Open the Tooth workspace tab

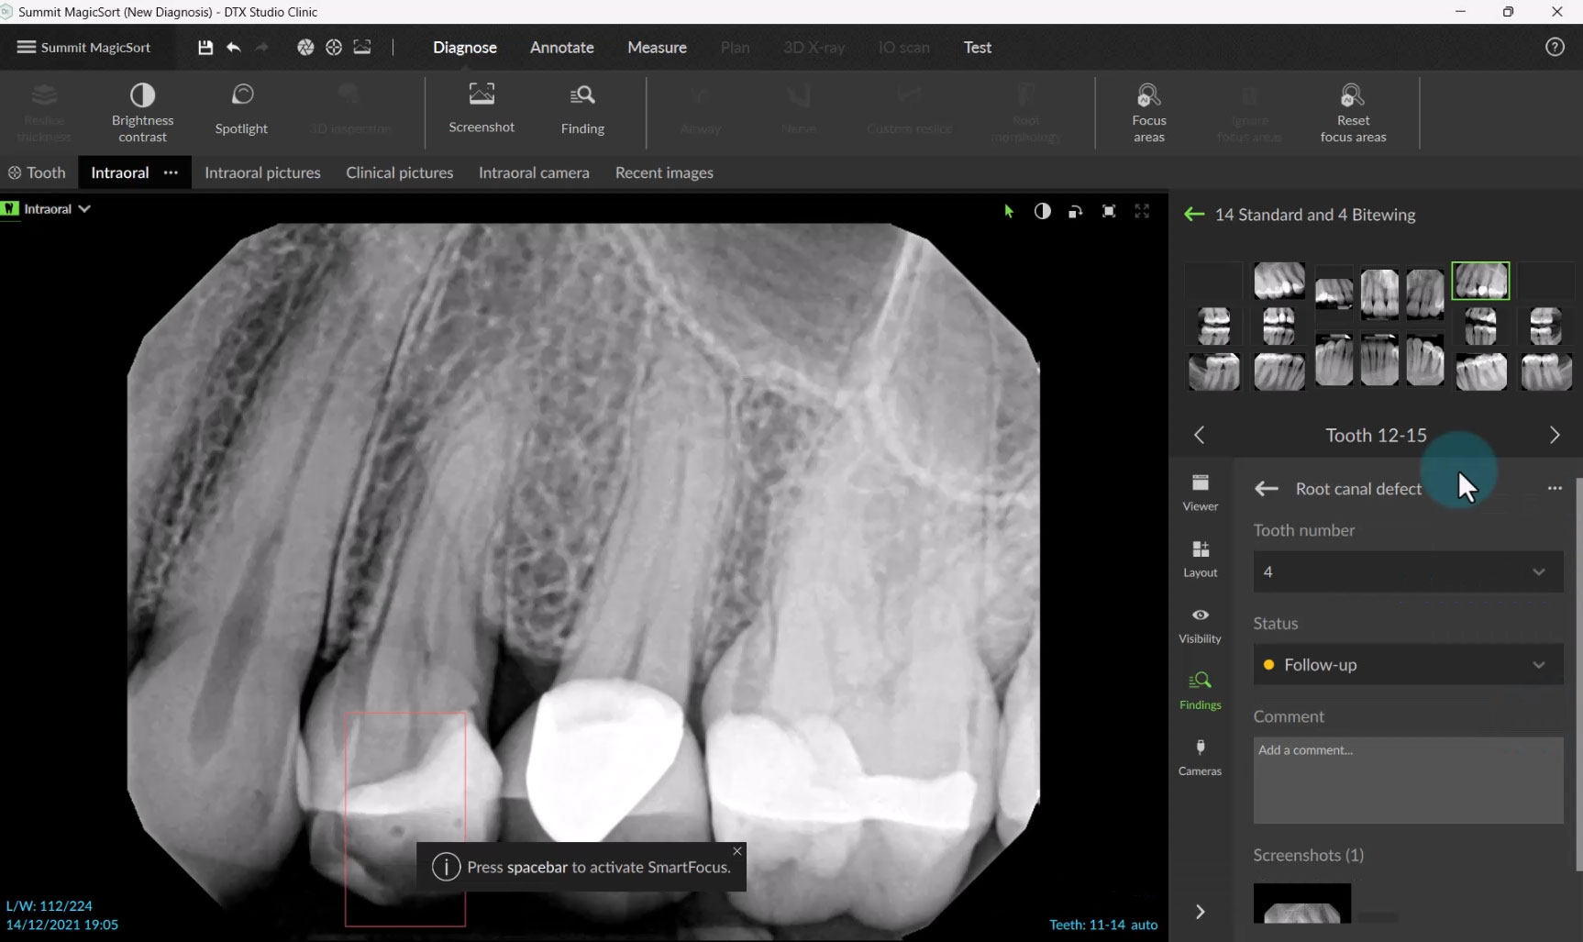tap(38, 172)
